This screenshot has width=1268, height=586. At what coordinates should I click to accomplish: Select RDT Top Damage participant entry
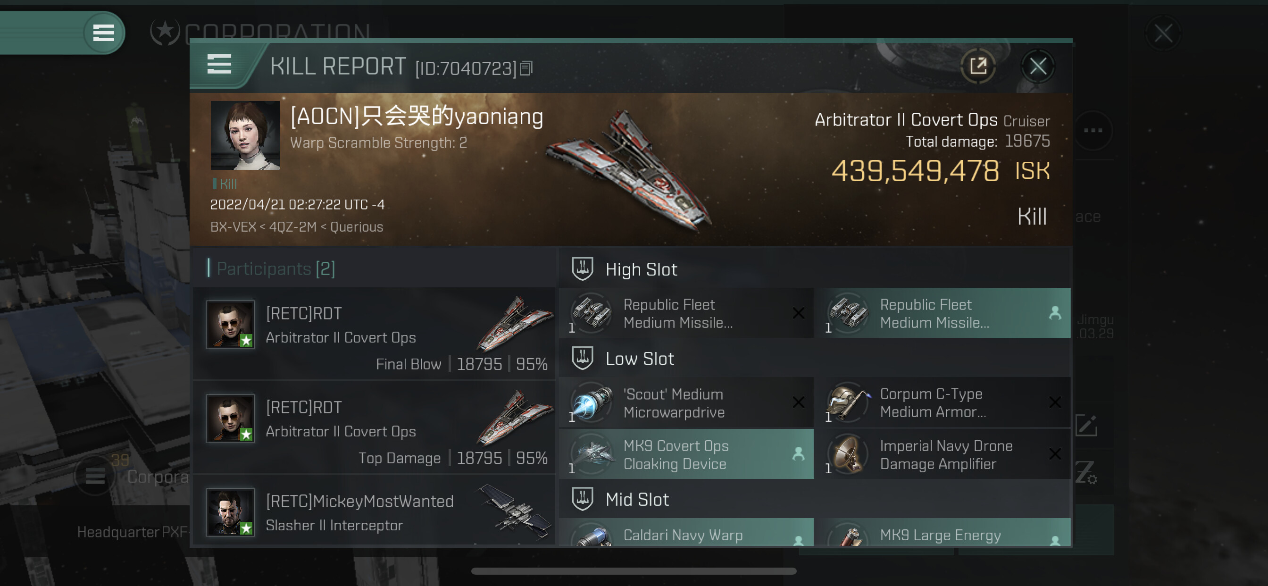click(375, 427)
